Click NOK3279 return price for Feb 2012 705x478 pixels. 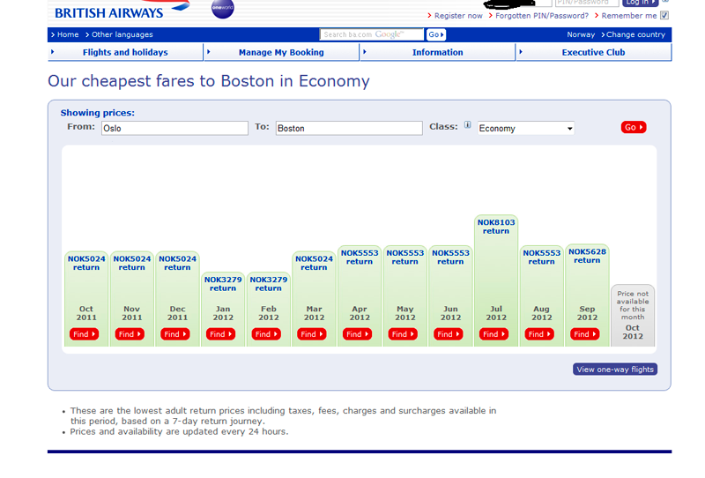269,284
